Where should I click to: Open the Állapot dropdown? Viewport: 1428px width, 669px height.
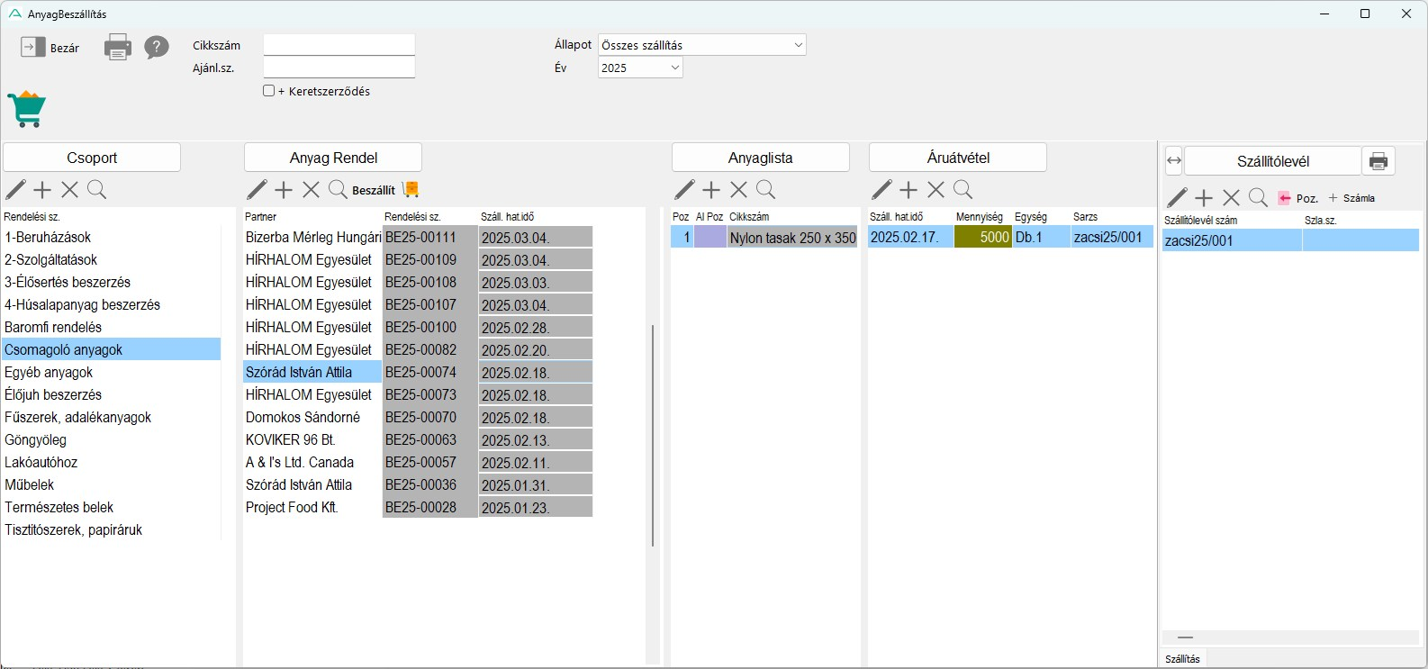pos(701,45)
